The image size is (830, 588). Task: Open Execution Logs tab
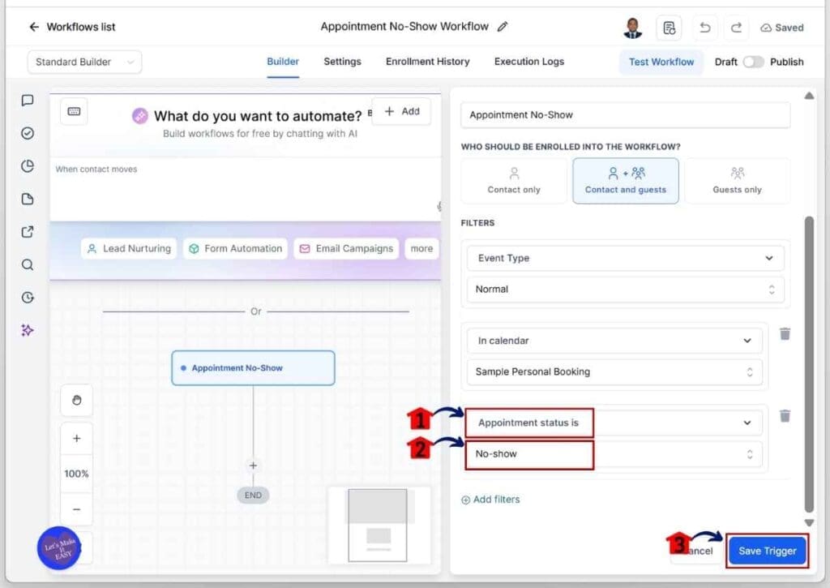coord(529,62)
